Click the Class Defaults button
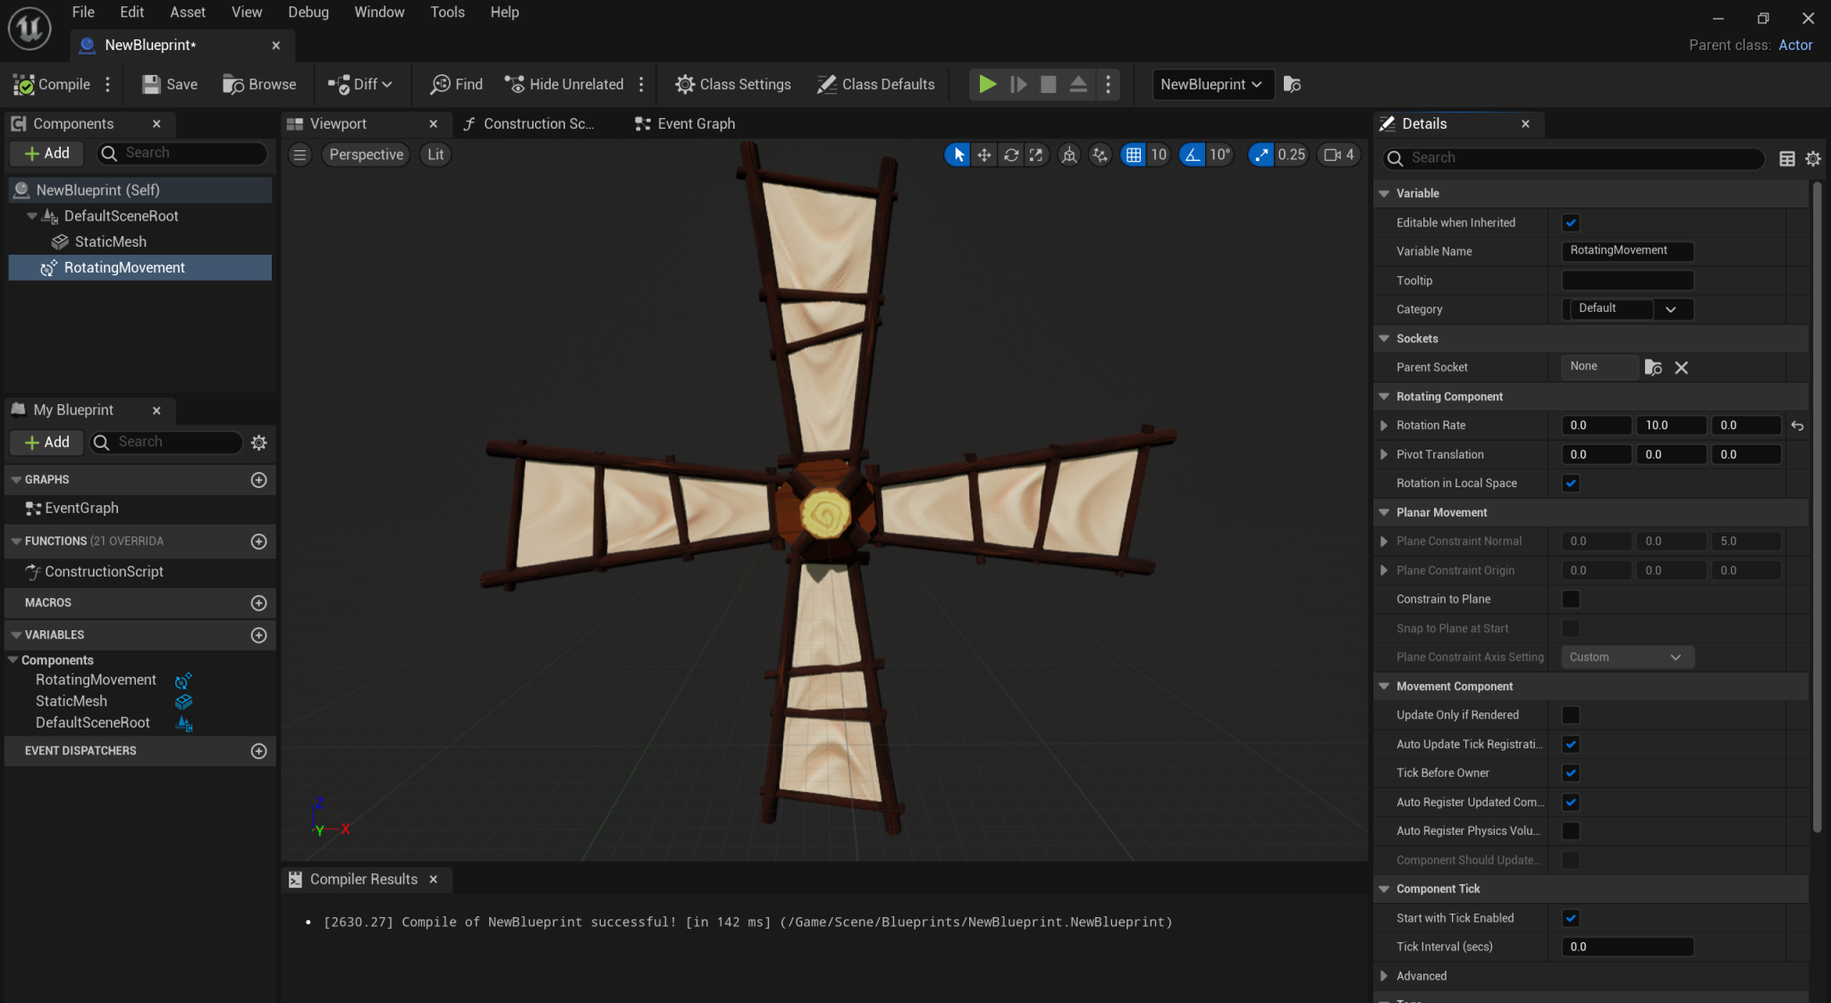The height and width of the screenshot is (1003, 1831). point(875,84)
